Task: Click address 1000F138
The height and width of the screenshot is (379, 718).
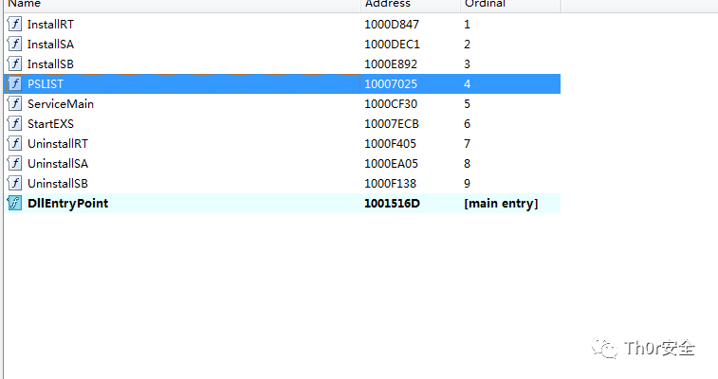Action: [x=390, y=183]
